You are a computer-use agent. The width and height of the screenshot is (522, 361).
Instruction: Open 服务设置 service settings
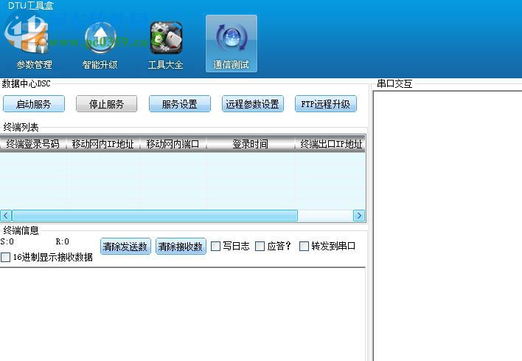(x=180, y=104)
